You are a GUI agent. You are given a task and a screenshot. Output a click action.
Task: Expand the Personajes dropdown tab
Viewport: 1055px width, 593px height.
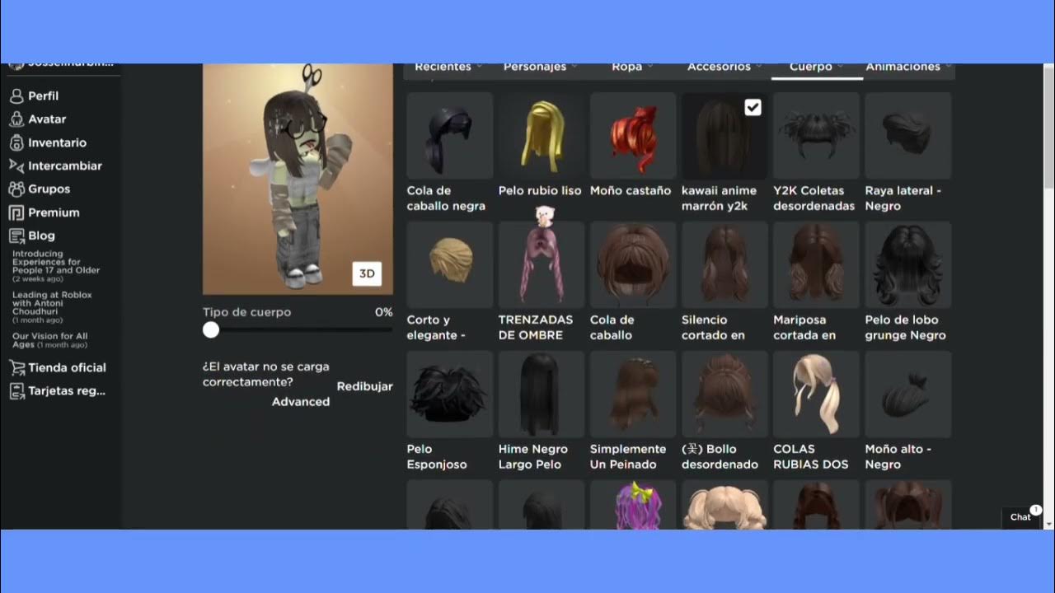(541, 68)
